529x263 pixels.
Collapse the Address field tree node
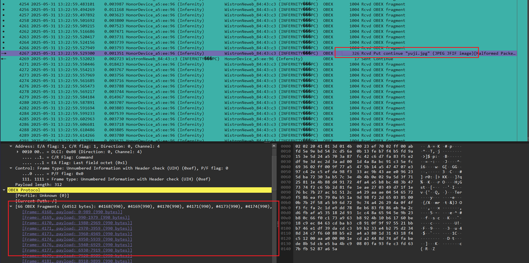pos(11,146)
